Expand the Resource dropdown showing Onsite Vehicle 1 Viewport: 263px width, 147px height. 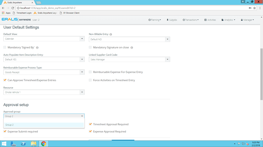pos(44,92)
